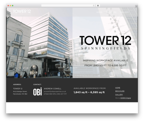Click the browser reload icon

tap(94, 6)
